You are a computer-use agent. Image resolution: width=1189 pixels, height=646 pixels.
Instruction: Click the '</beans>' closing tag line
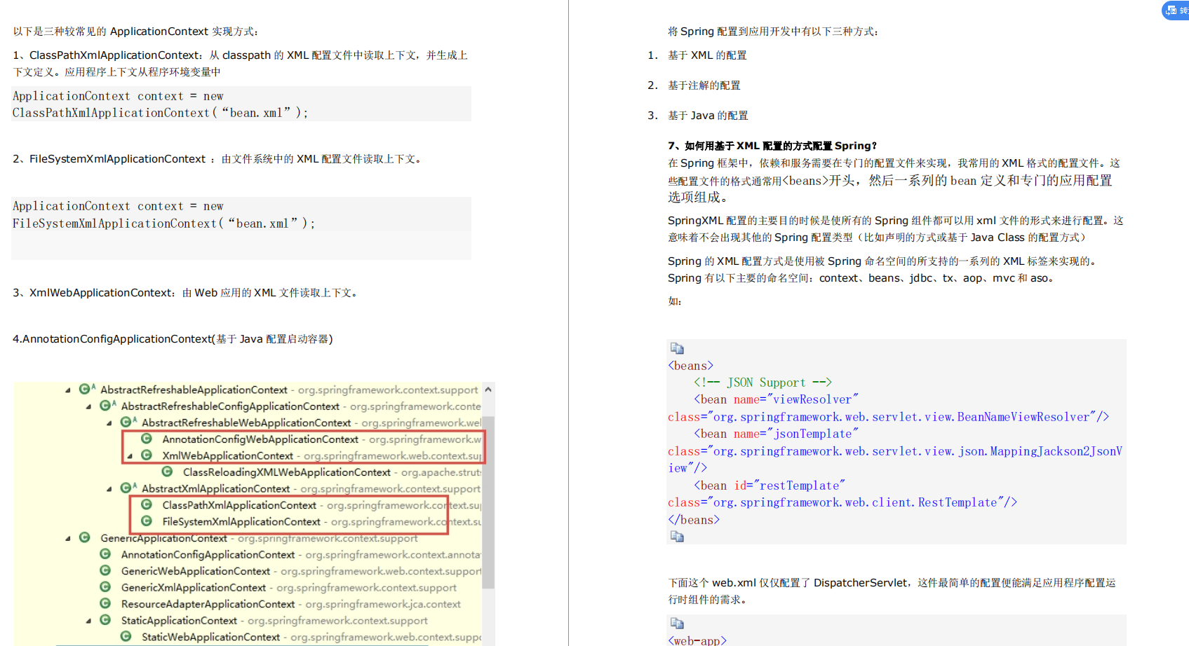pos(694,520)
